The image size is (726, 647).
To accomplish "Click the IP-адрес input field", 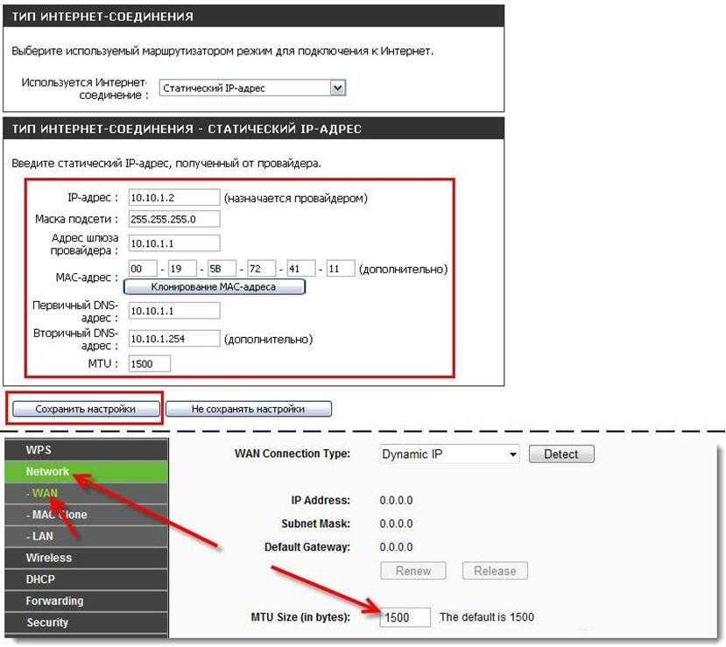I will click(173, 197).
